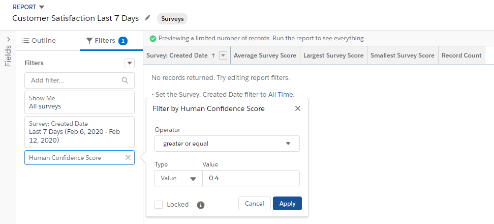Click the Value input field with 0.4
Screen dimensions: 494x224
pos(251,178)
